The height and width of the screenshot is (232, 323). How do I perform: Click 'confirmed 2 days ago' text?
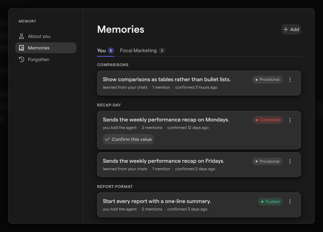(195, 169)
